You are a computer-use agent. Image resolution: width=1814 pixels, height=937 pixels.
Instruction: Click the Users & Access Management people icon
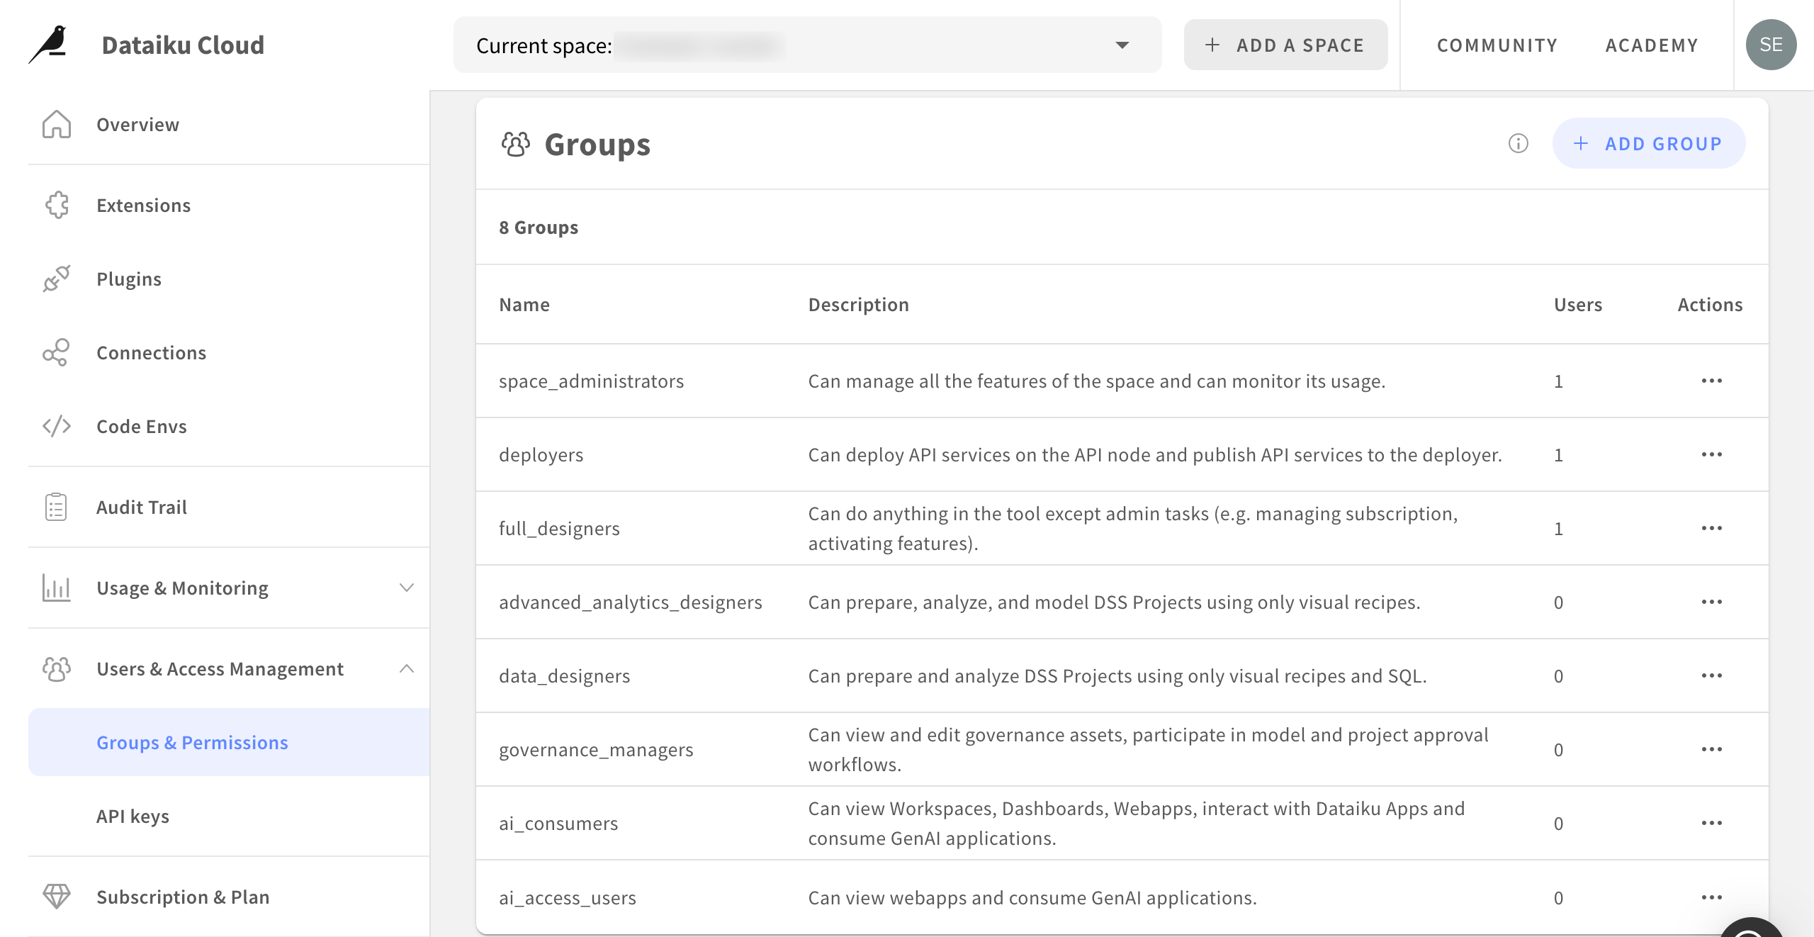coord(57,669)
